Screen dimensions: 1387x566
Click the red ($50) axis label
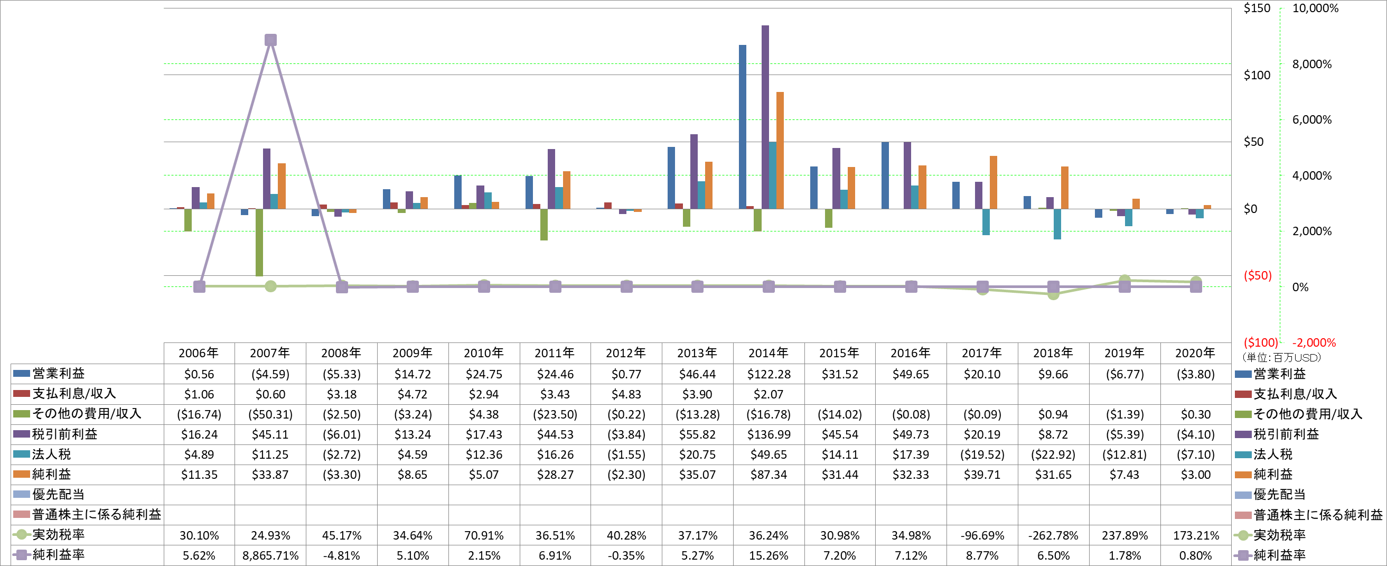(1258, 276)
